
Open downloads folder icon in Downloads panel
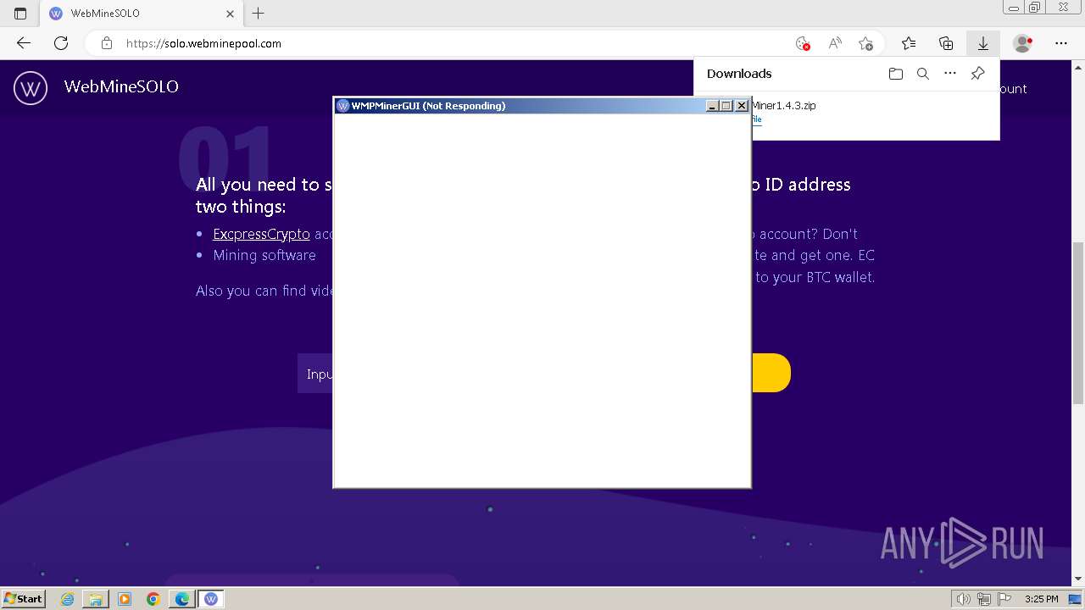[x=896, y=74]
